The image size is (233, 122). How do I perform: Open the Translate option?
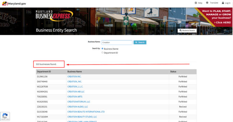pyautogui.click(x=212, y=3)
